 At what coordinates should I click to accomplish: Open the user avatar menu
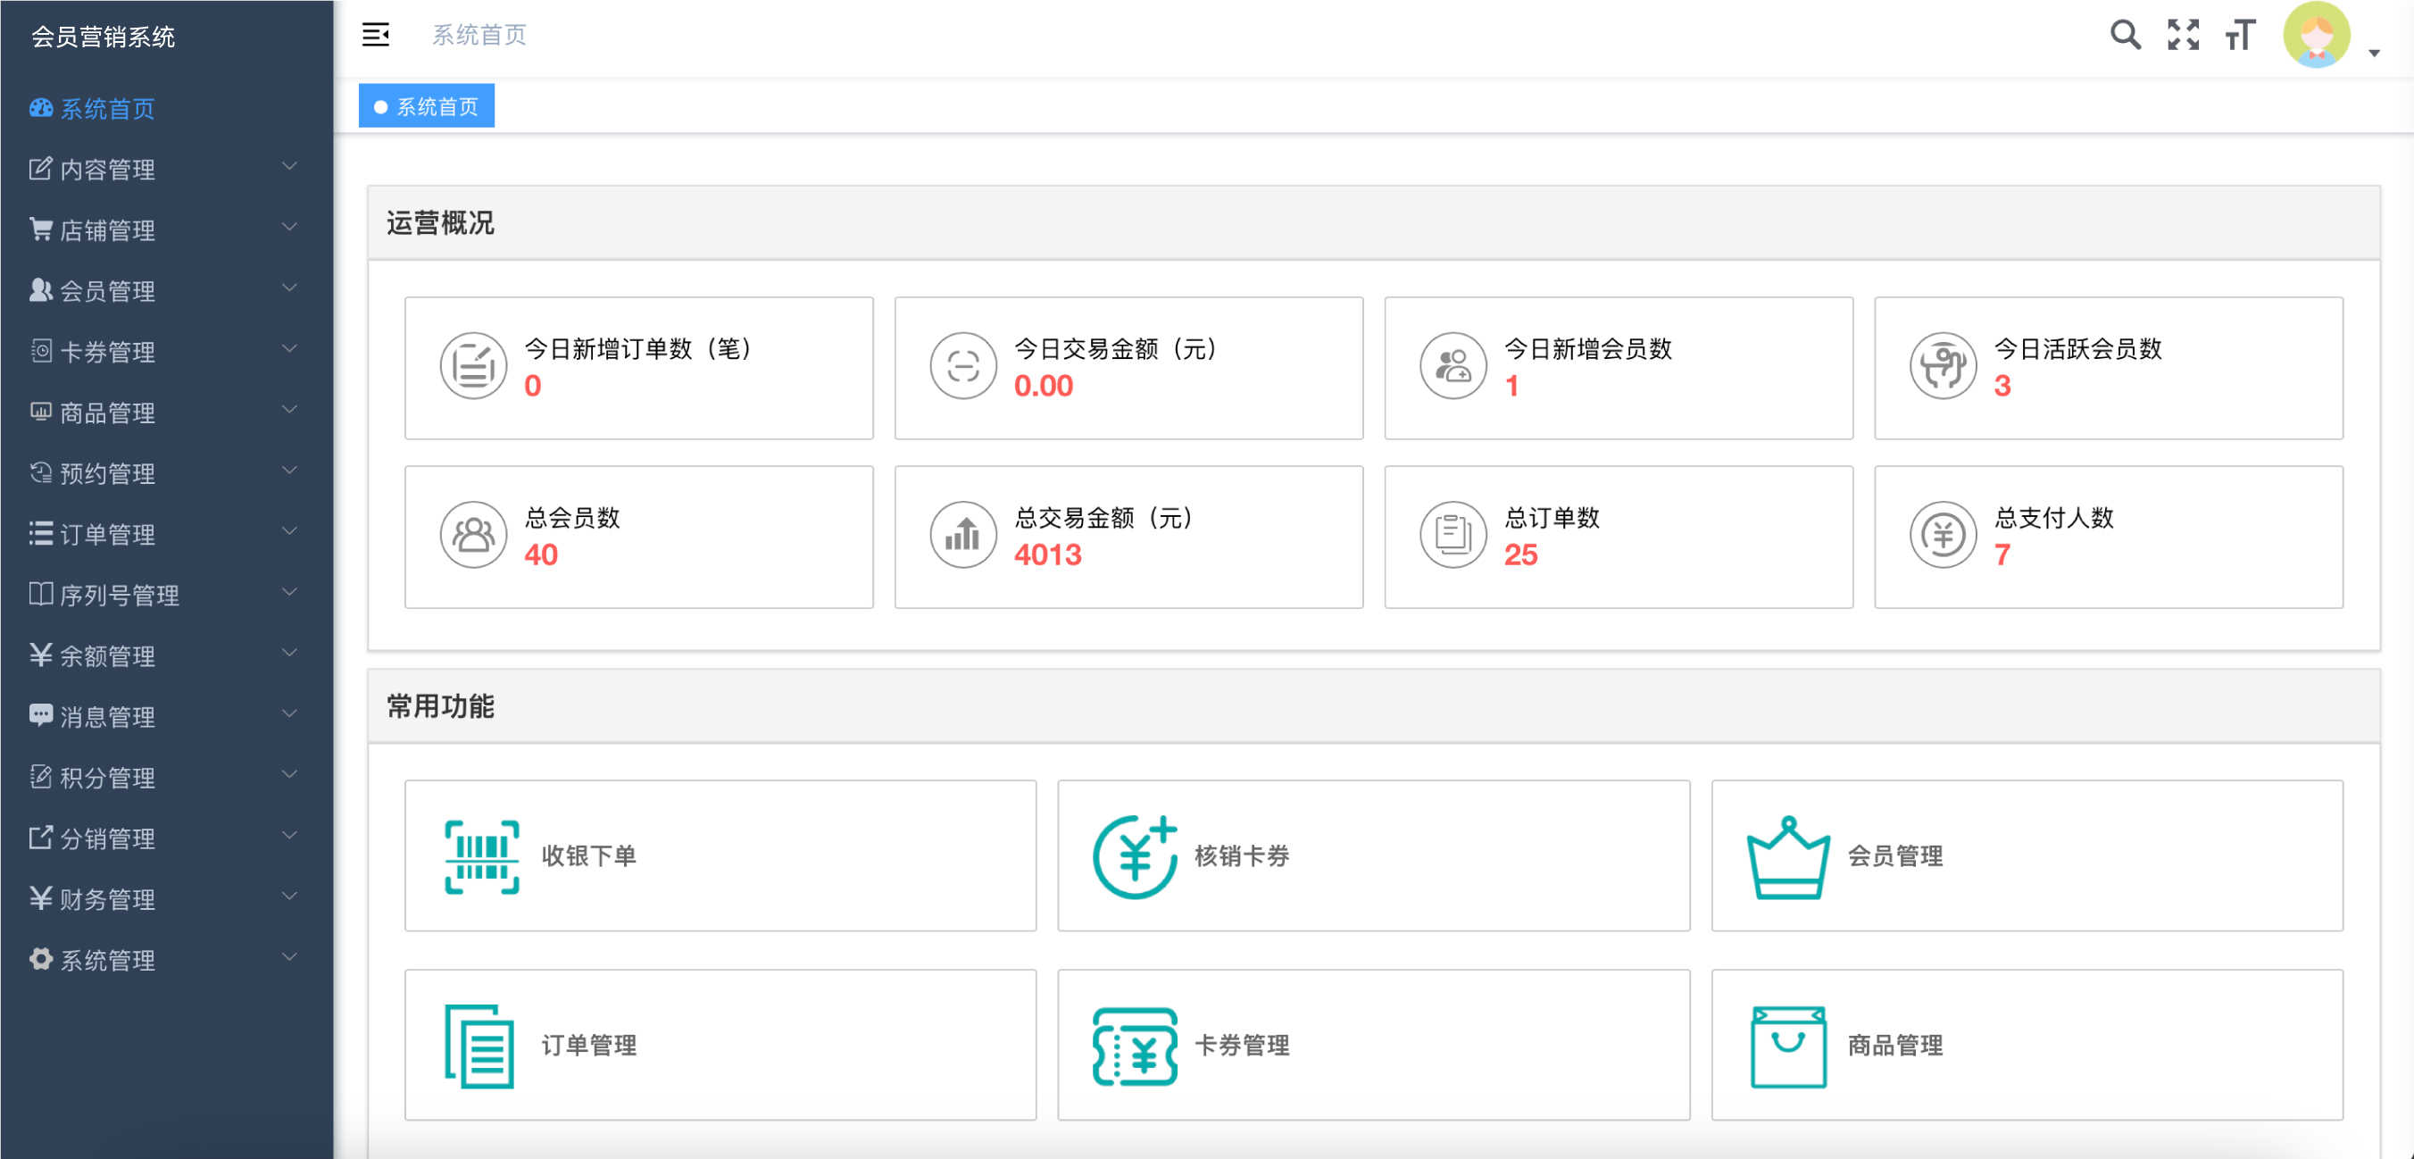tap(2316, 35)
